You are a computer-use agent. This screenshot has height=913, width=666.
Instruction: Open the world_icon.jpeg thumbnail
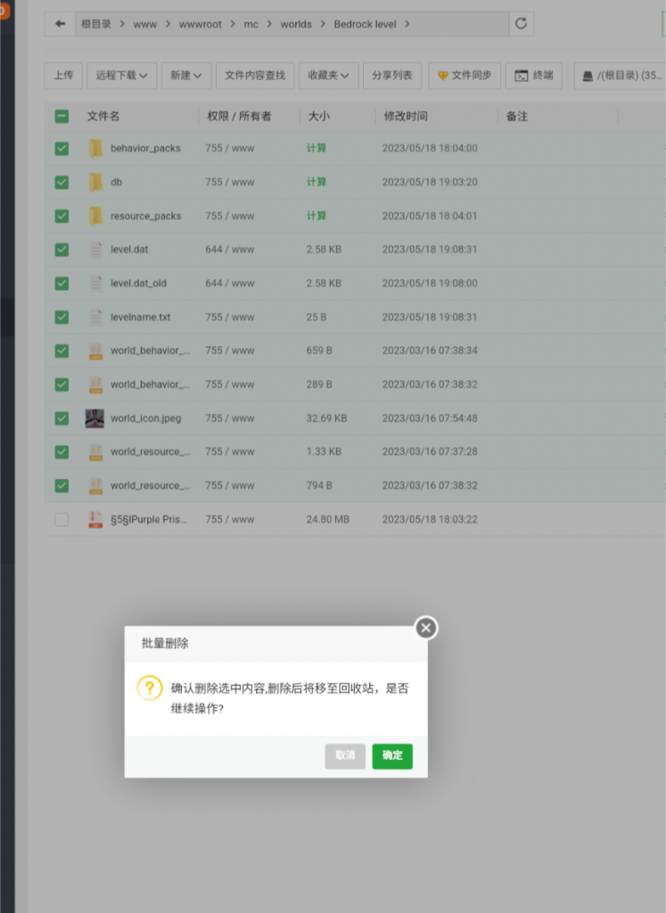[95, 418]
